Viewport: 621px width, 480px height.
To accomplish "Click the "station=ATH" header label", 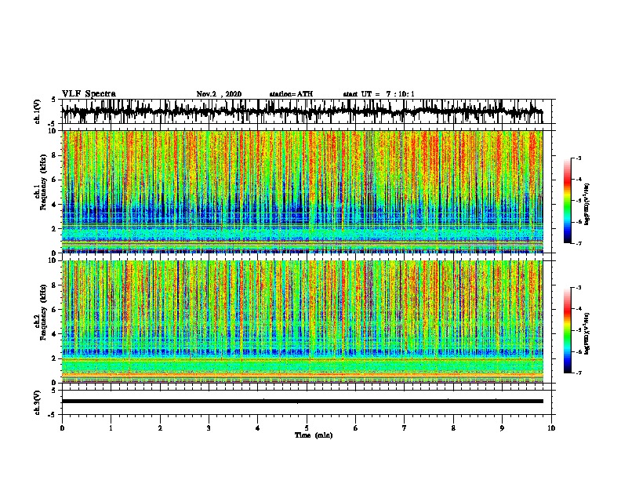I will pos(291,94).
